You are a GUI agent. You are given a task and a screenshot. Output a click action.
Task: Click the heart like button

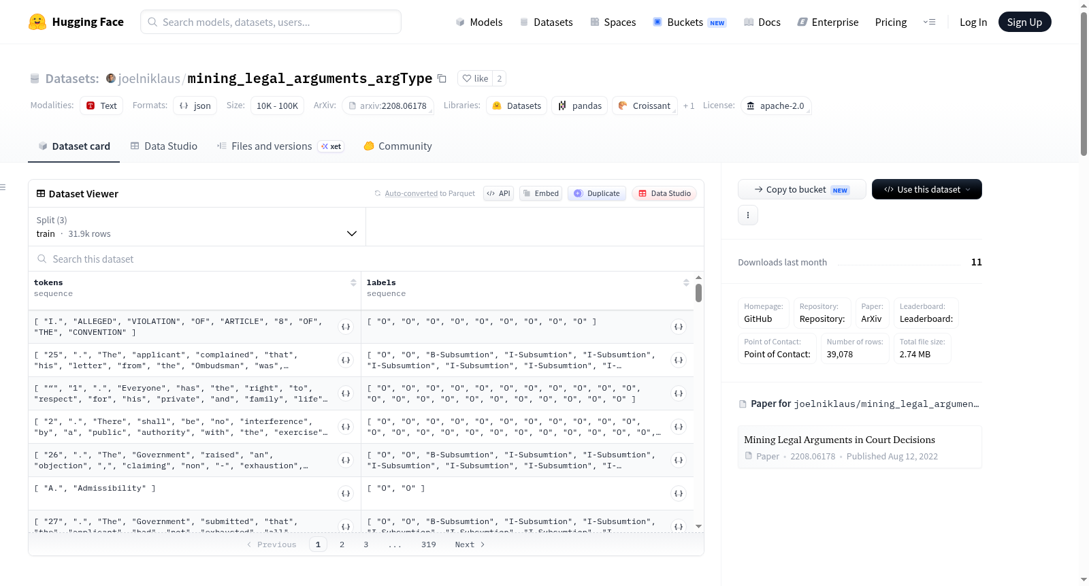pyautogui.click(x=475, y=78)
